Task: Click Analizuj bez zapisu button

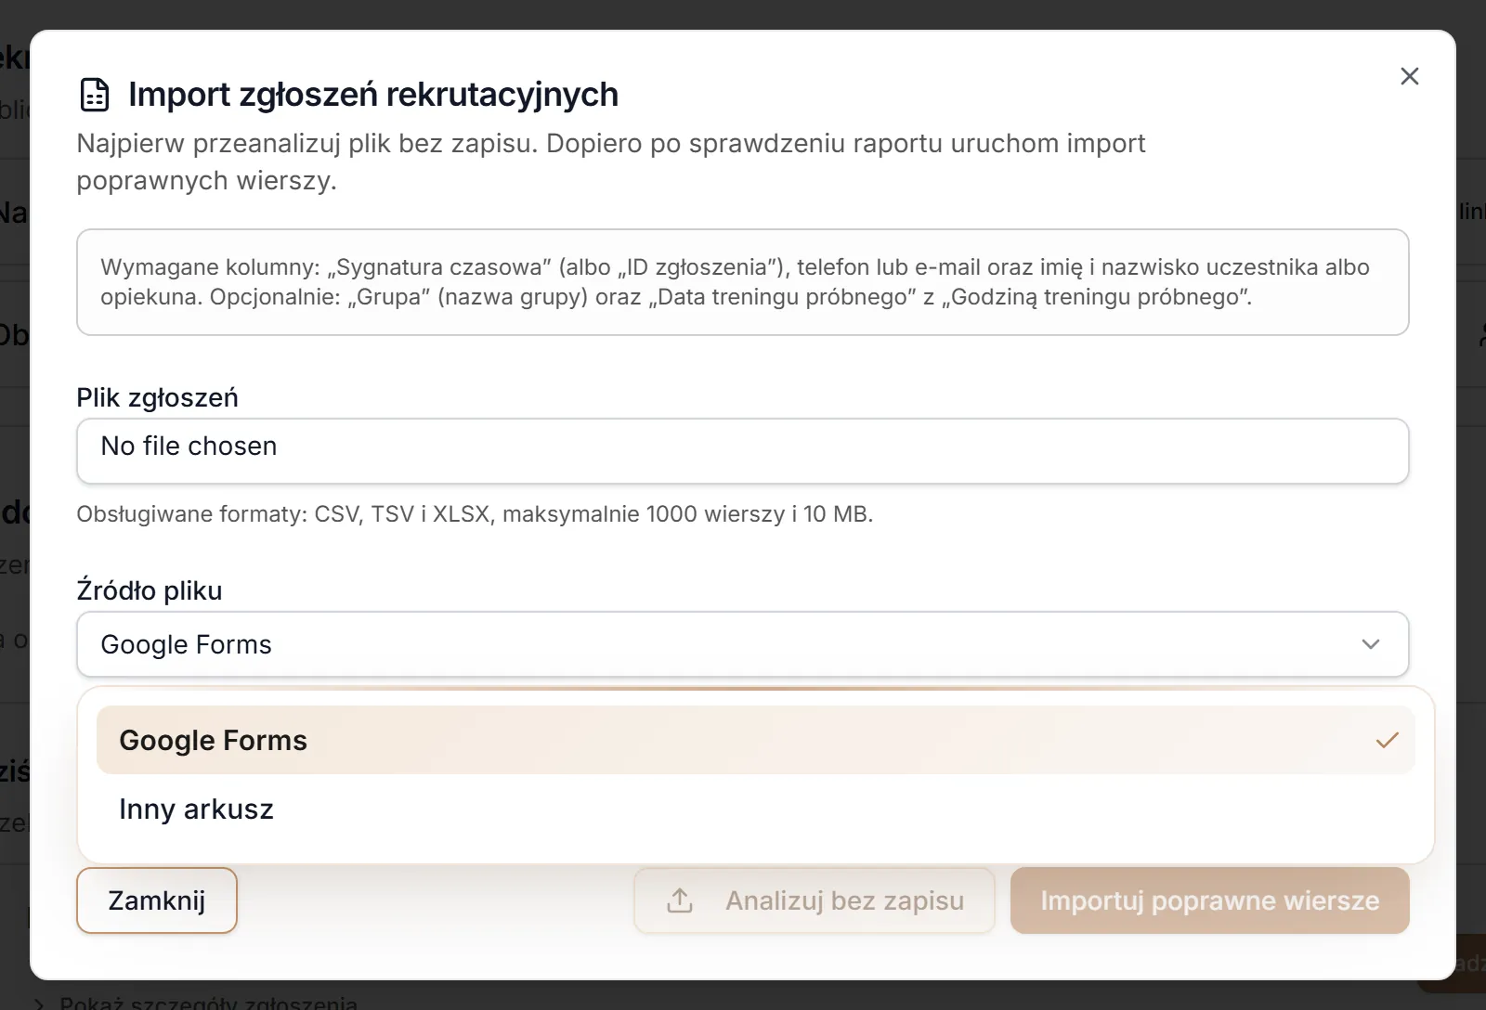Action: 814,900
